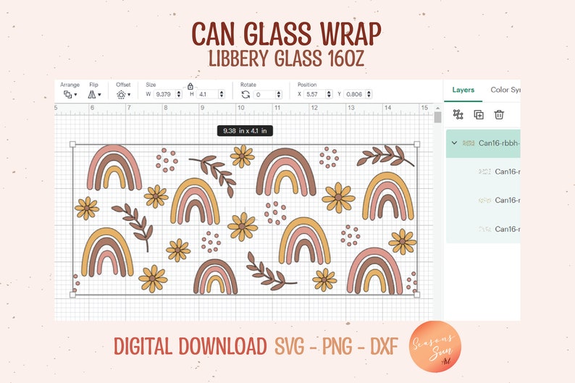Collapse the Can16-rbbh layer group chevron
Viewport: 575px width, 383px height.
[454, 143]
